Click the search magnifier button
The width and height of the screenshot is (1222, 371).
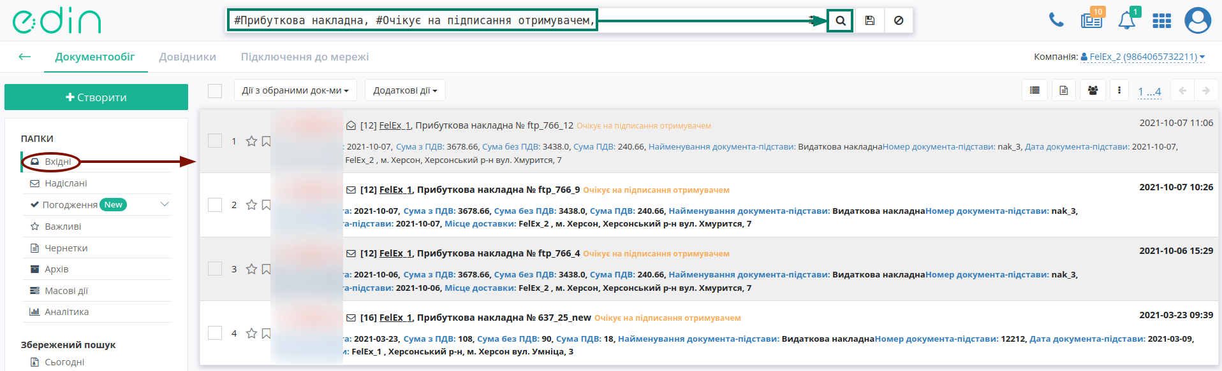click(x=841, y=20)
